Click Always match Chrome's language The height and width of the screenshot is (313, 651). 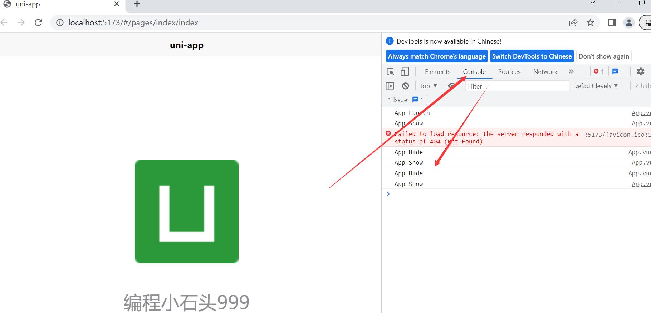(x=437, y=56)
